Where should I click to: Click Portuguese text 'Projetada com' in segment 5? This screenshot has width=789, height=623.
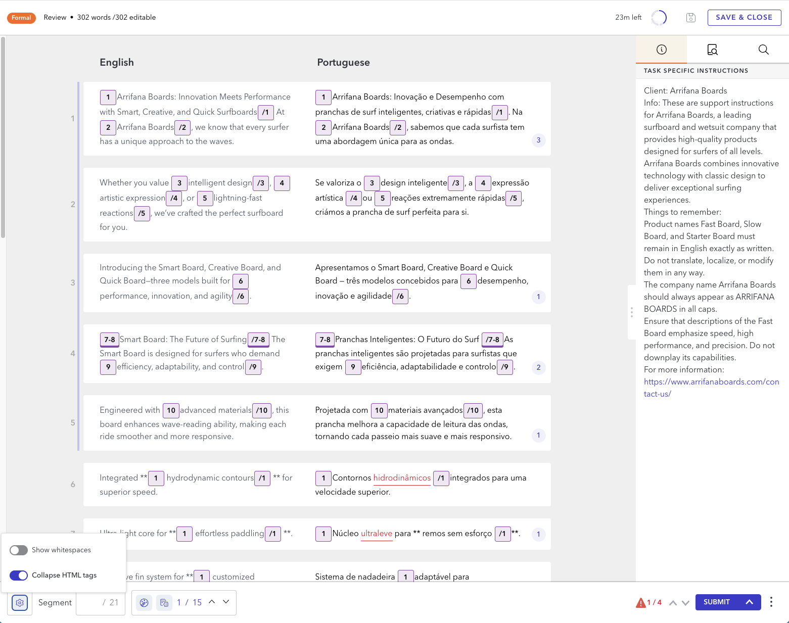point(342,410)
